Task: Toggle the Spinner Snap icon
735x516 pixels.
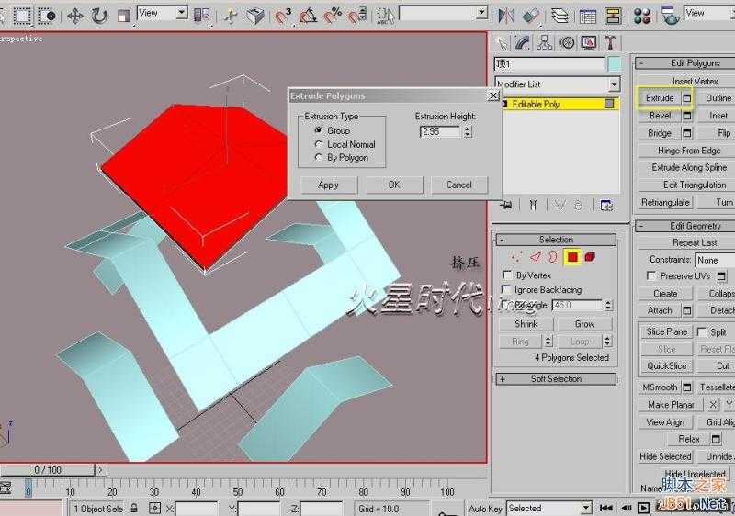Action: coord(357,17)
